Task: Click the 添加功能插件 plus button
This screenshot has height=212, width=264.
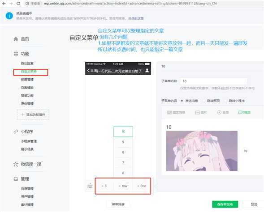Action: [33, 114]
